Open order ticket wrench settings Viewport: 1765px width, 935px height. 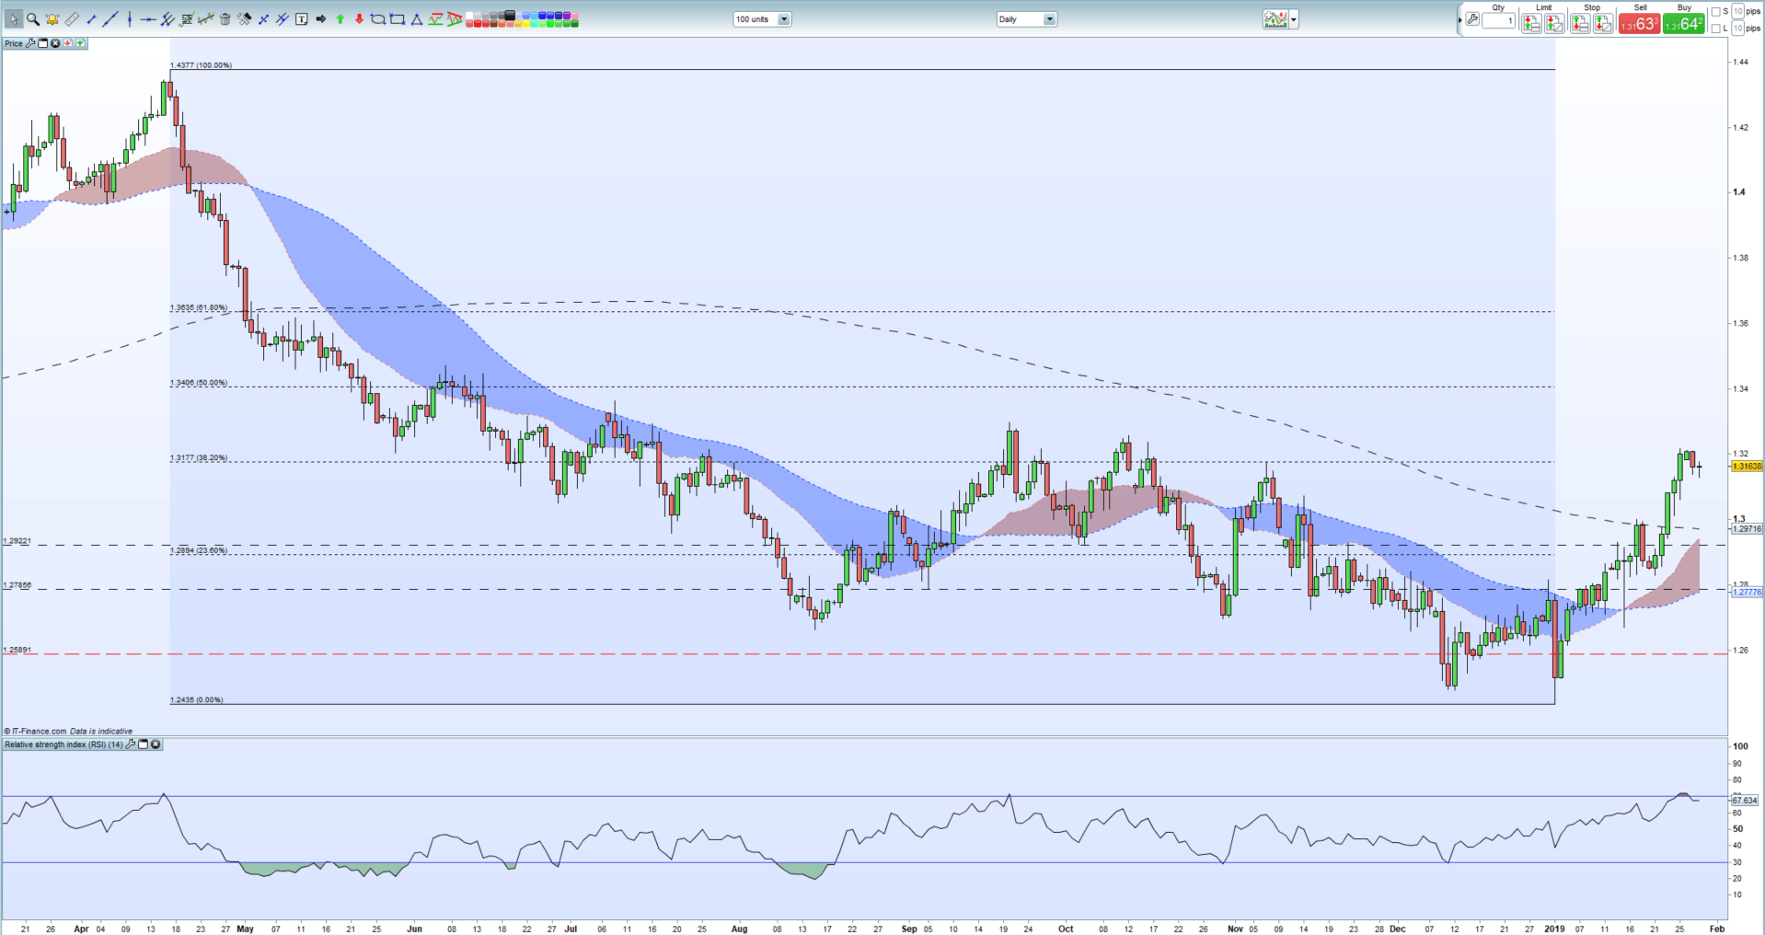tap(1472, 19)
